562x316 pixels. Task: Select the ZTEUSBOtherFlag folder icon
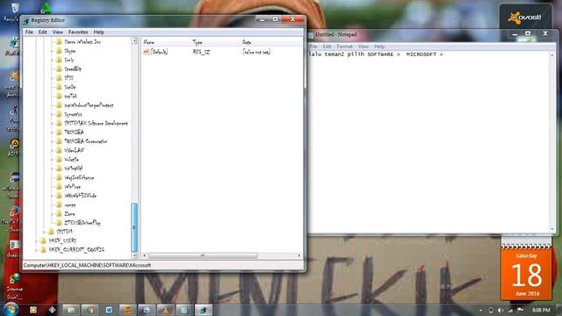pos(59,222)
